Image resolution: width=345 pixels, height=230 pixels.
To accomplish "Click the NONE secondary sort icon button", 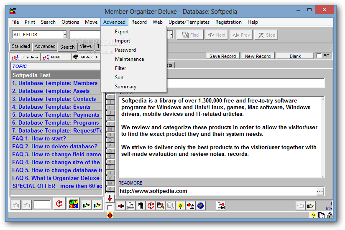I will pyautogui.click(x=56, y=57).
